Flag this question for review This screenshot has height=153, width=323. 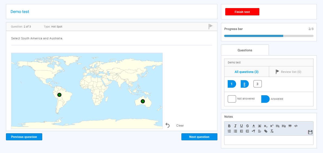click(210, 26)
